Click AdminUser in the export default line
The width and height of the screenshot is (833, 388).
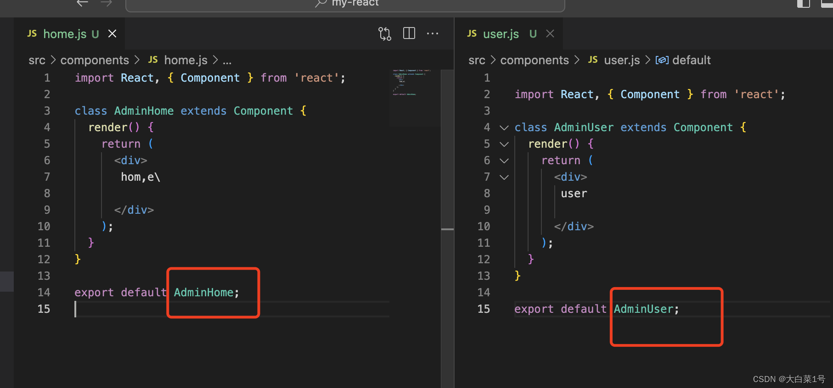point(643,309)
